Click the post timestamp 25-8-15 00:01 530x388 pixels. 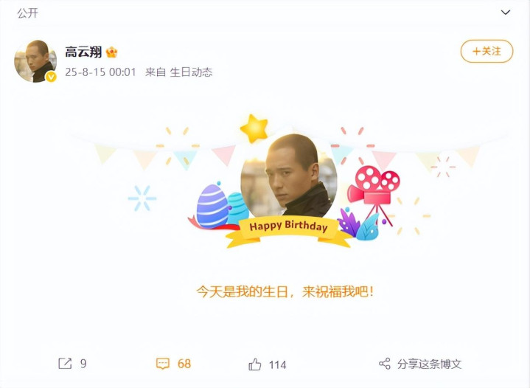click(100, 72)
